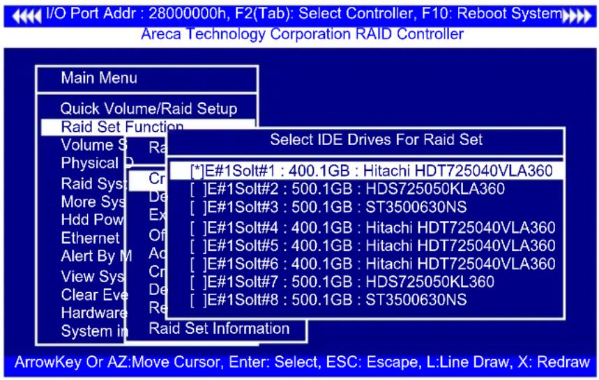Image resolution: width=599 pixels, height=380 pixels.
Task: Check the E#1Solt#2 HDS725050KLA360 drive
Action: click(x=198, y=189)
